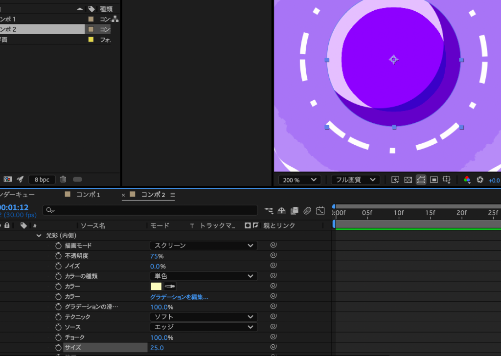This screenshot has width=501, height=356.
Task: Switch to the コンポ 1 timeline tab
Action: (x=88, y=195)
